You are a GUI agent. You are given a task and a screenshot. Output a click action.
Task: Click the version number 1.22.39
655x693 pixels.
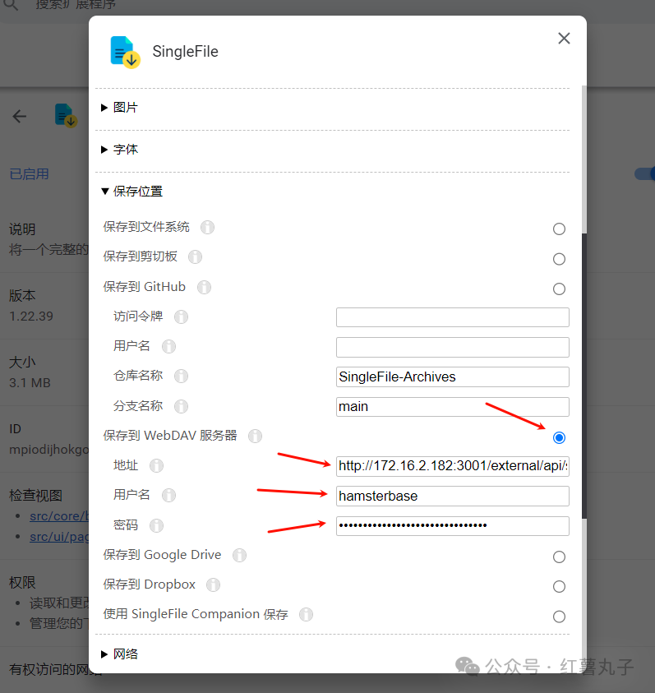click(31, 316)
